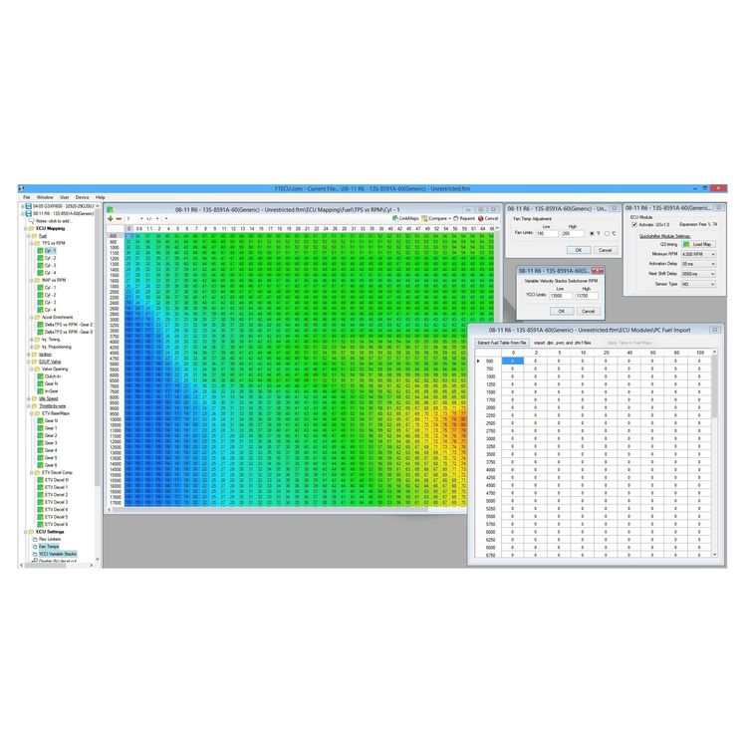Screen dimensions: 747x747
Task: Enable the Activate QS checkbox
Action: (634, 224)
